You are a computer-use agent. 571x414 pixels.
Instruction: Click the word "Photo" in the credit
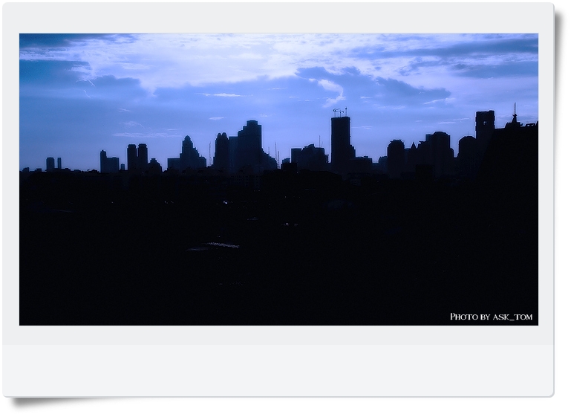[464, 317]
